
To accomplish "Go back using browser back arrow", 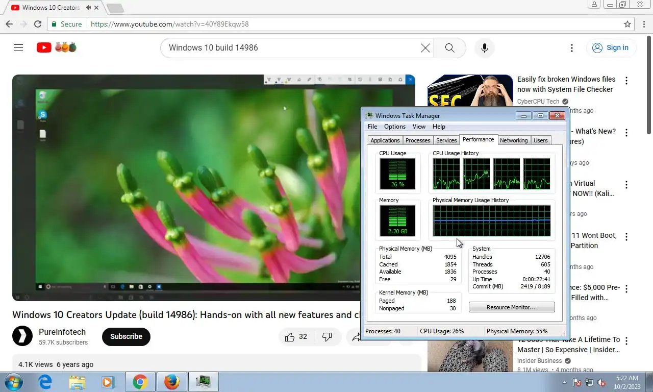I will (9, 24).
